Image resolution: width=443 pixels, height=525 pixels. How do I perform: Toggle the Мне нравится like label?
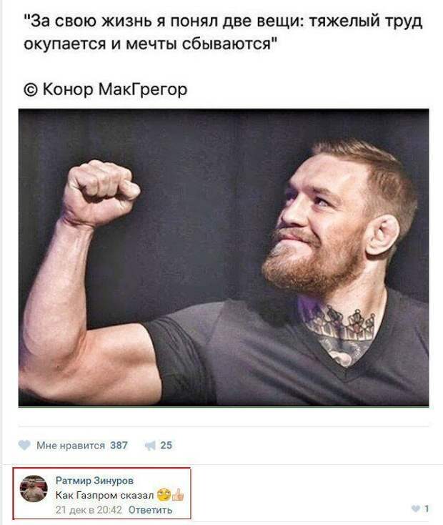click(71, 446)
